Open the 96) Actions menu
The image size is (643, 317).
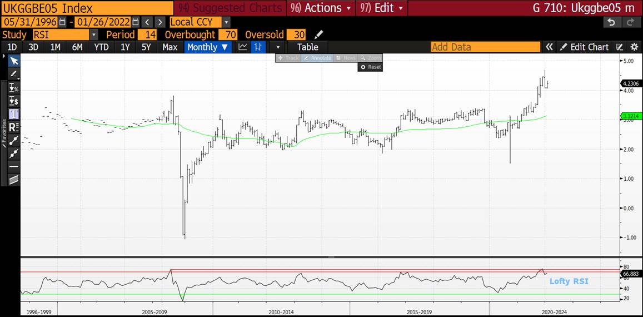pyautogui.click(x=321, y=8)
